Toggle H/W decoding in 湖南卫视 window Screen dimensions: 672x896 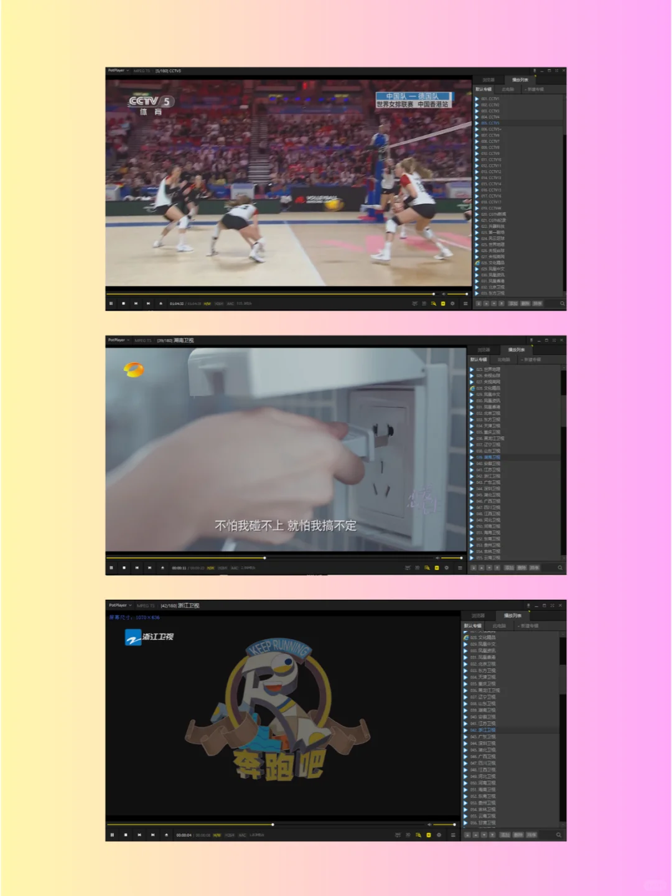click(210, 567)
